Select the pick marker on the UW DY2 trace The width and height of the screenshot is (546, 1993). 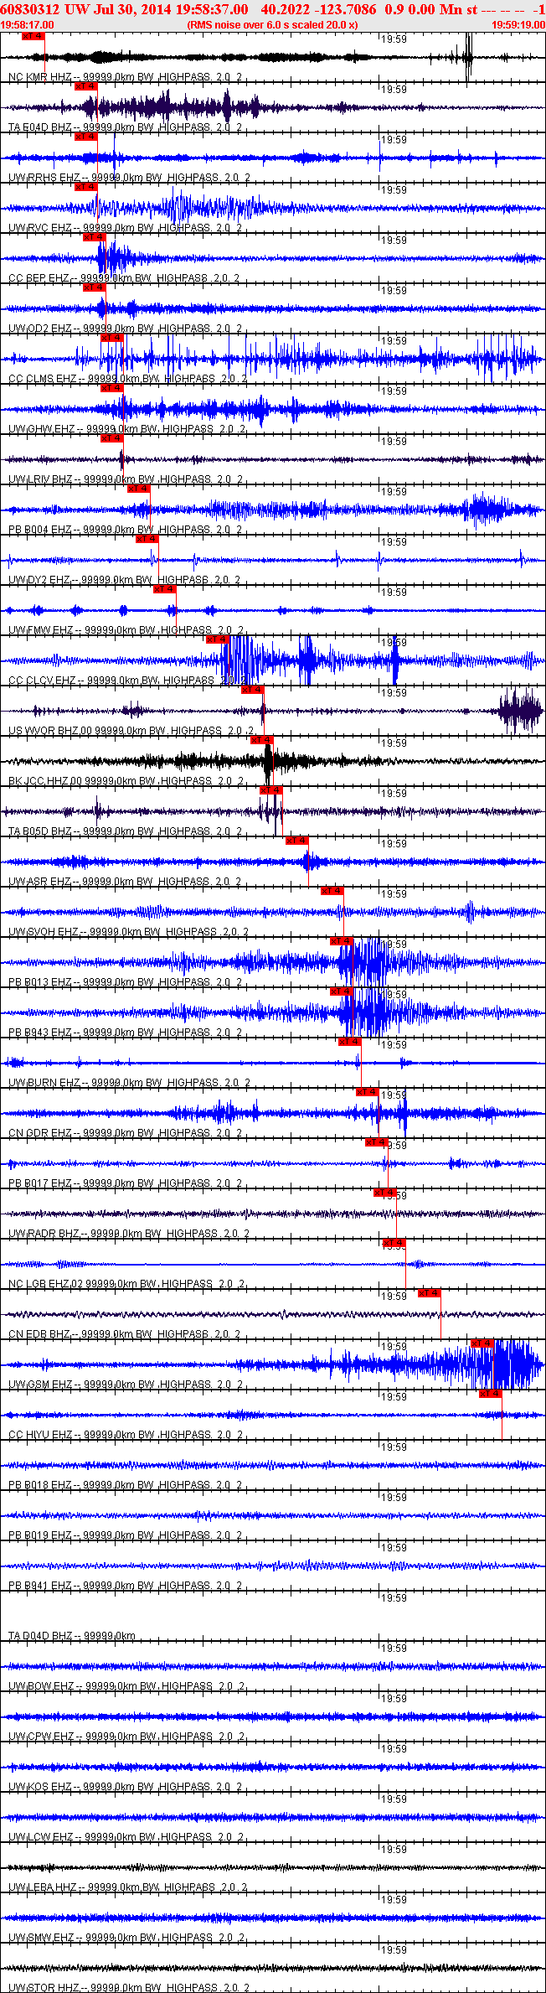tap(147, 539)
